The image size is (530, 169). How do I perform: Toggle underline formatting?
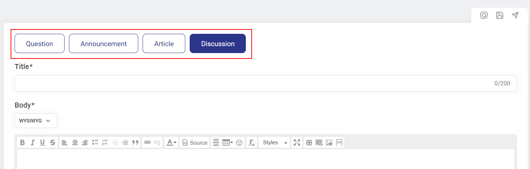click(42, 143)
